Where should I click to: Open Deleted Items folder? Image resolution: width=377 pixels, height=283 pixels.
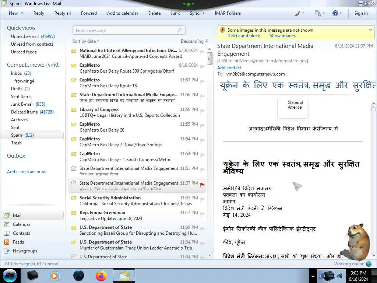pos(32,112)
